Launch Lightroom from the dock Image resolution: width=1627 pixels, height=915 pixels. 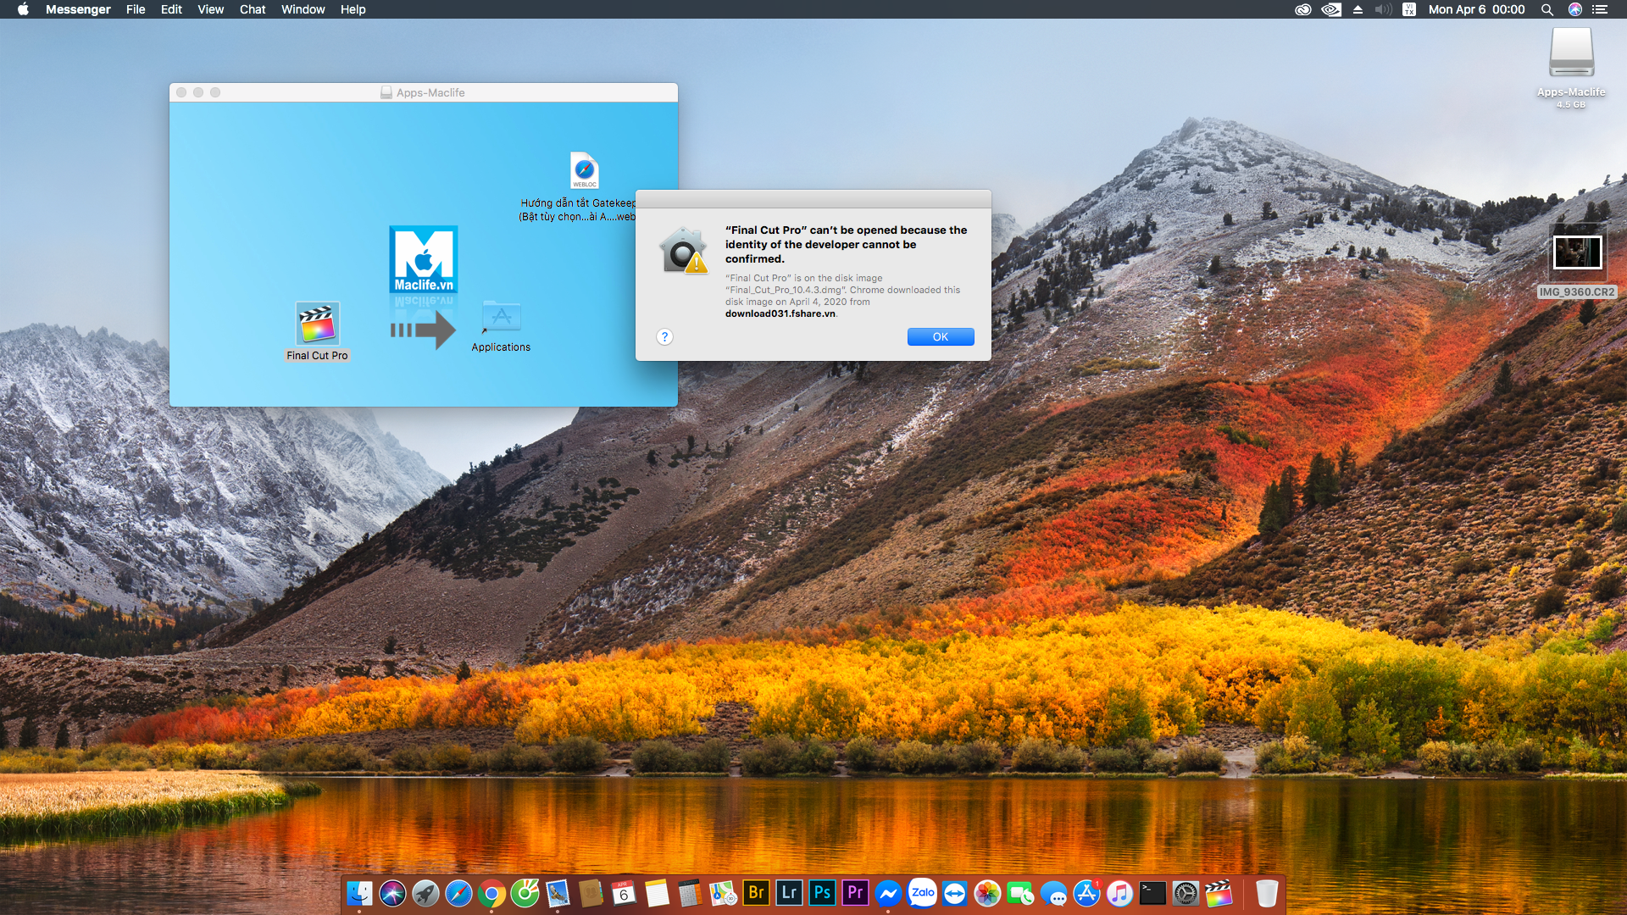click(789, 892)
